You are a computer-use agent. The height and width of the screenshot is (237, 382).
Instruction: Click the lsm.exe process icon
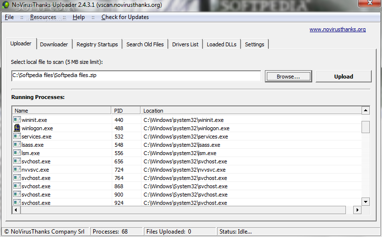[x=17, y=153]
